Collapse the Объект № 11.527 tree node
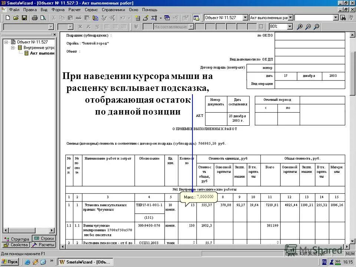356x267 pixels. click(x=6, y=42)
